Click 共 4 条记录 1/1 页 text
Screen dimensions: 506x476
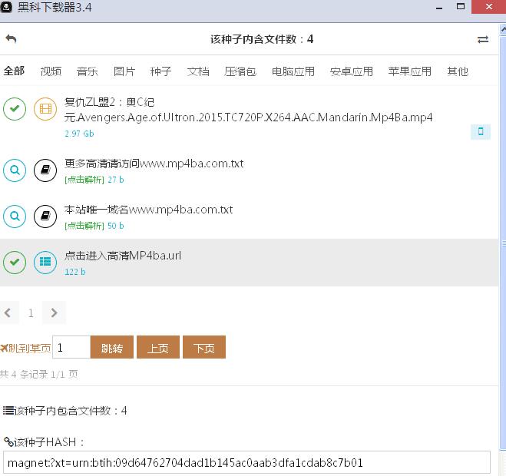pyautogui.click(x=38, y=375)
